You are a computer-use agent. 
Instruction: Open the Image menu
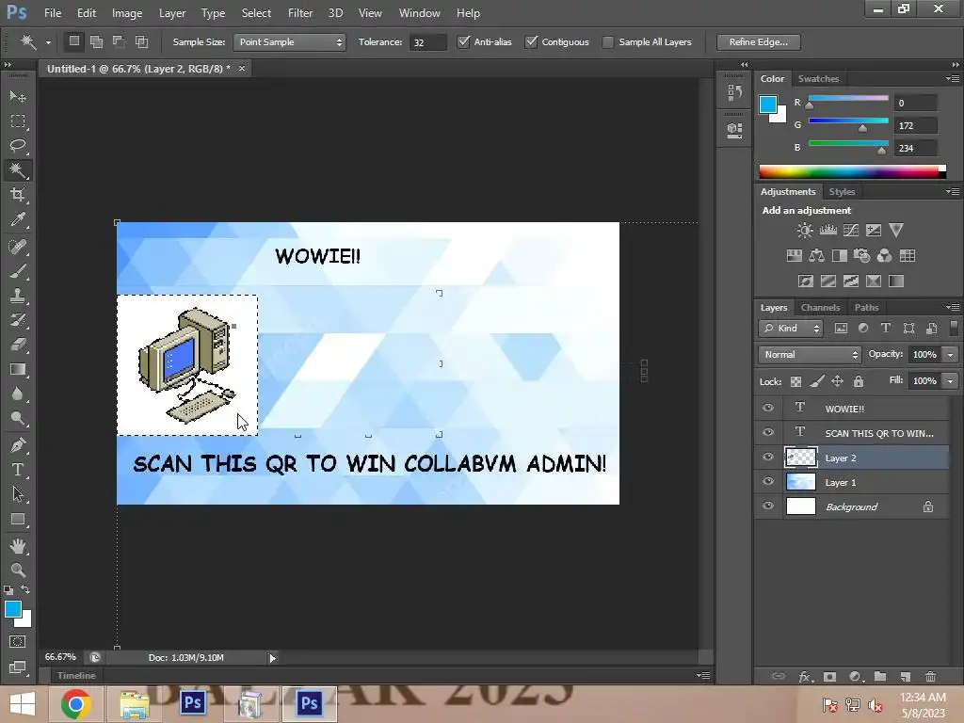[x=127, y=13]
